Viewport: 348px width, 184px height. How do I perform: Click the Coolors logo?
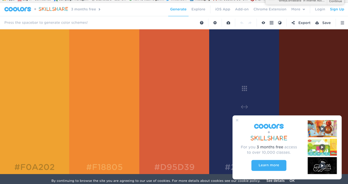(18, 9)
